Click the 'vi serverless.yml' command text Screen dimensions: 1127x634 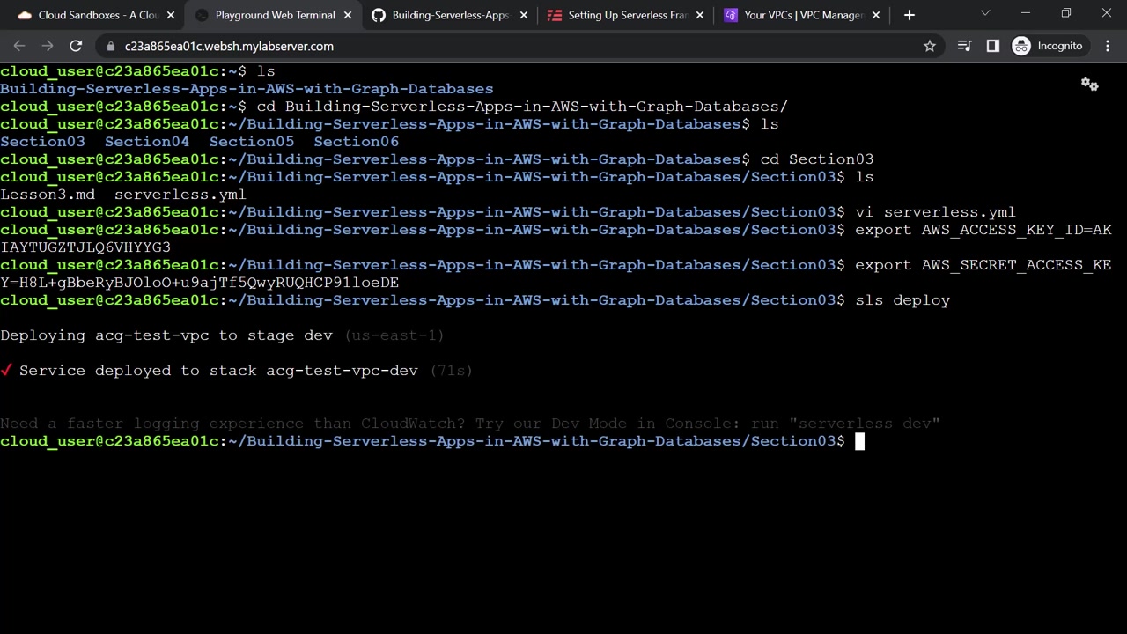coord(936,212)
